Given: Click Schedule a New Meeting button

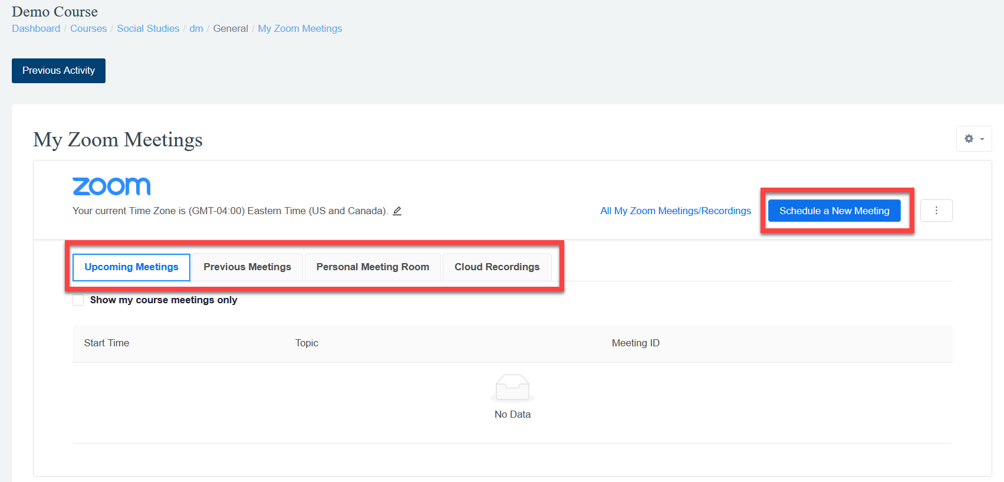Looking at the screenshot, I should tap(834, 211).
